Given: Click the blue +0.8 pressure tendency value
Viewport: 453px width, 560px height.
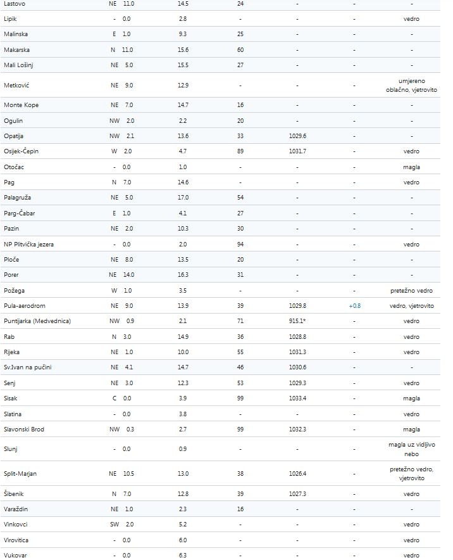Looking at the screenshot, I should 354,306.
